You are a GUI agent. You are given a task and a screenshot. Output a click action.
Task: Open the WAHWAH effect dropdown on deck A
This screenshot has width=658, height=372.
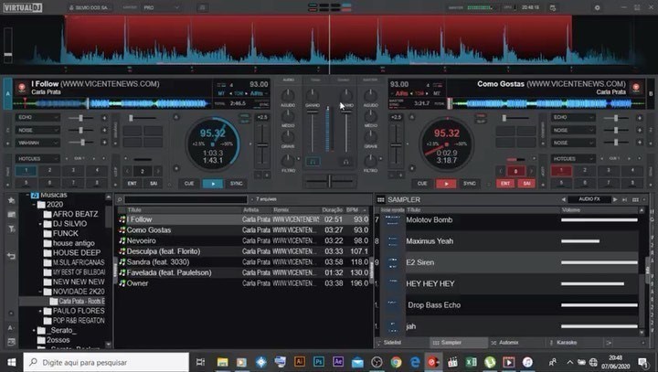click(37, 143)
